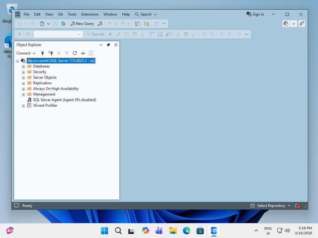Click the Save All icon in toolbar

[63, 24]
